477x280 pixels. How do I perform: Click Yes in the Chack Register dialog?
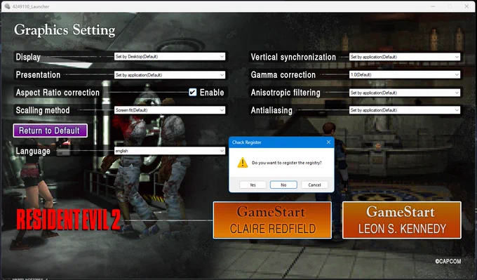coord(253,185)
